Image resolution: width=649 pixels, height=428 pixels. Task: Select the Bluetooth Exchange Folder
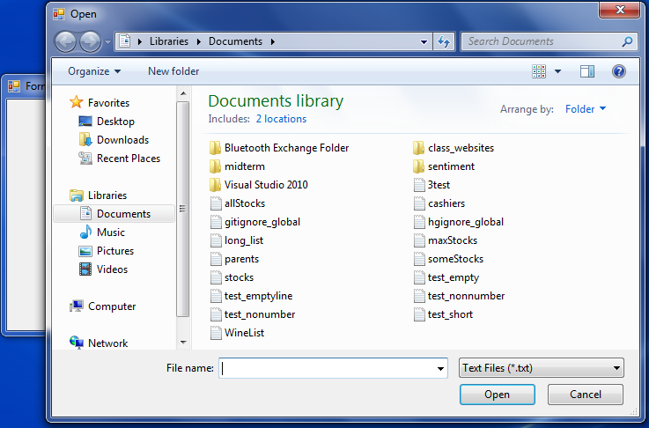tap(279, 148)
